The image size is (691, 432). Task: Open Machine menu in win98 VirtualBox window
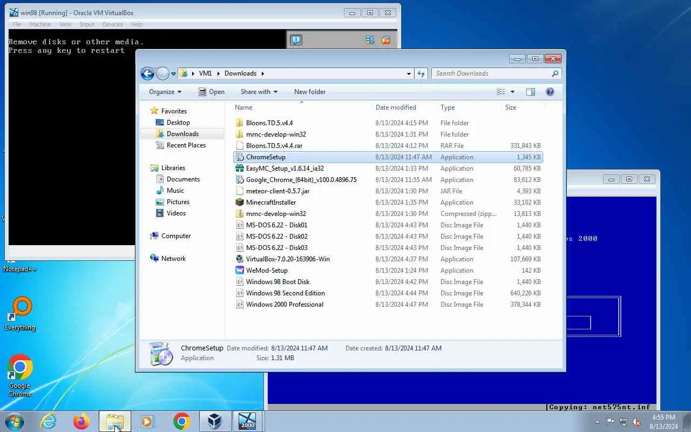click(40, 24)
